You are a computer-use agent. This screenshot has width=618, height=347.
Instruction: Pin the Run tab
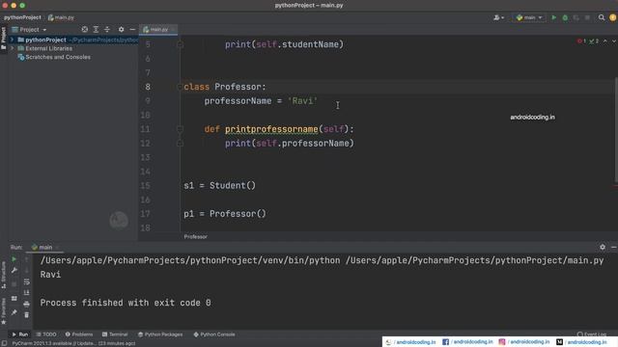tap(14, 312)
